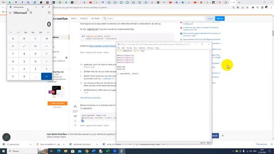Open Edit menu in IDLE editor
This screenshot has width=274, height=154.
[123, 48]
